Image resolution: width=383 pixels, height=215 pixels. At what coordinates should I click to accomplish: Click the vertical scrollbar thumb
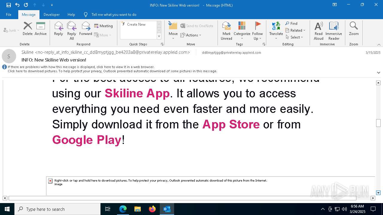378,123
